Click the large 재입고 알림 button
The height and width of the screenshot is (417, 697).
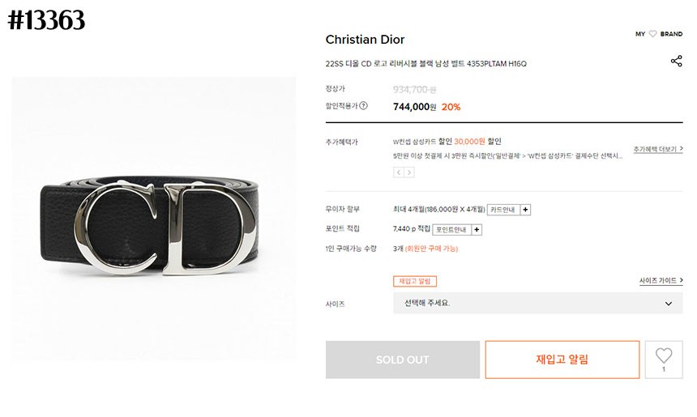pos(562,360)
